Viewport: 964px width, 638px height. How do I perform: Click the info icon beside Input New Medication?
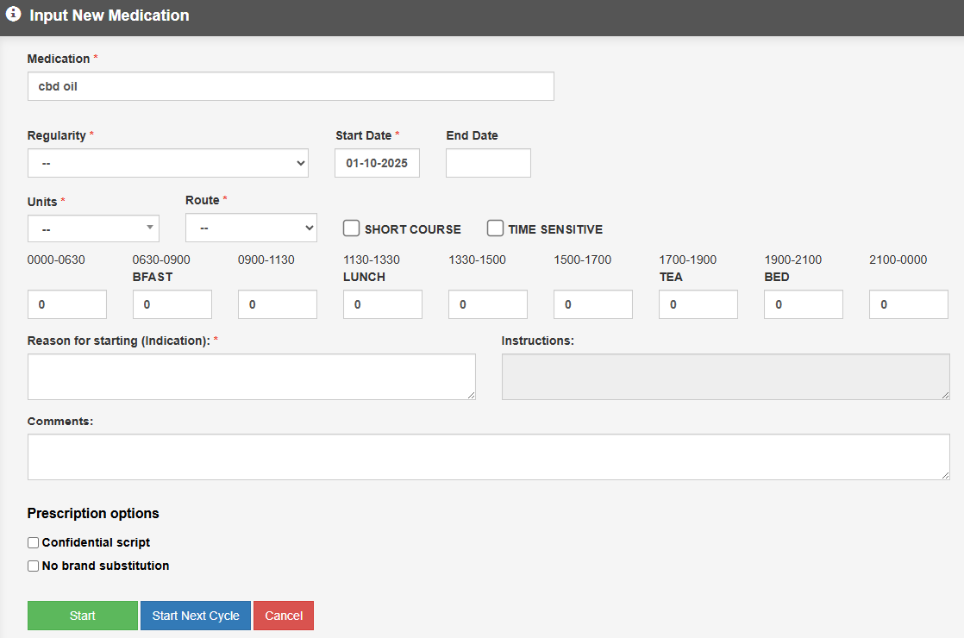coord(13,15)
